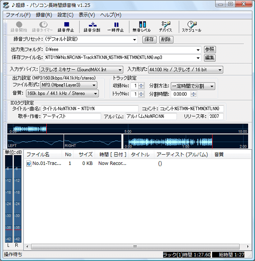The image size is (255, 261).
Task: Click the タイトル・曲名 input field
Action: (90, 109)
